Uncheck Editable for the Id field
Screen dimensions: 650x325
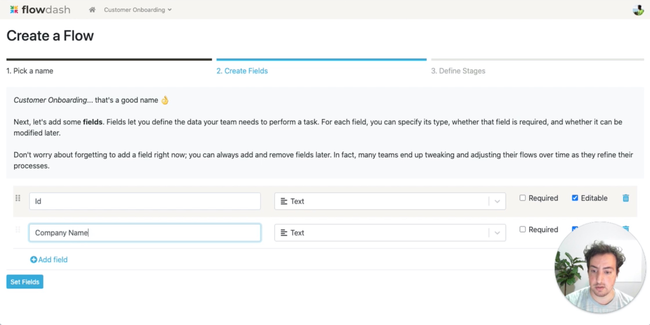[575, 198]
